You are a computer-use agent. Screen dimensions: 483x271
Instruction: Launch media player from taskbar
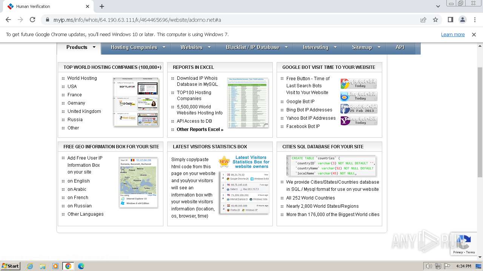click(55, 266)
